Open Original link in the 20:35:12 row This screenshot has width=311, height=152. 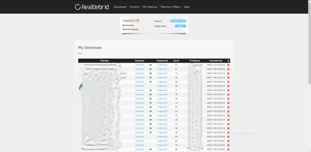pos(162,128)
